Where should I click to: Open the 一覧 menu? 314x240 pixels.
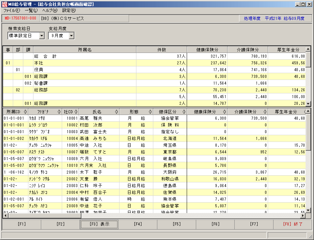pyautogui.click(x=31, y=10)
